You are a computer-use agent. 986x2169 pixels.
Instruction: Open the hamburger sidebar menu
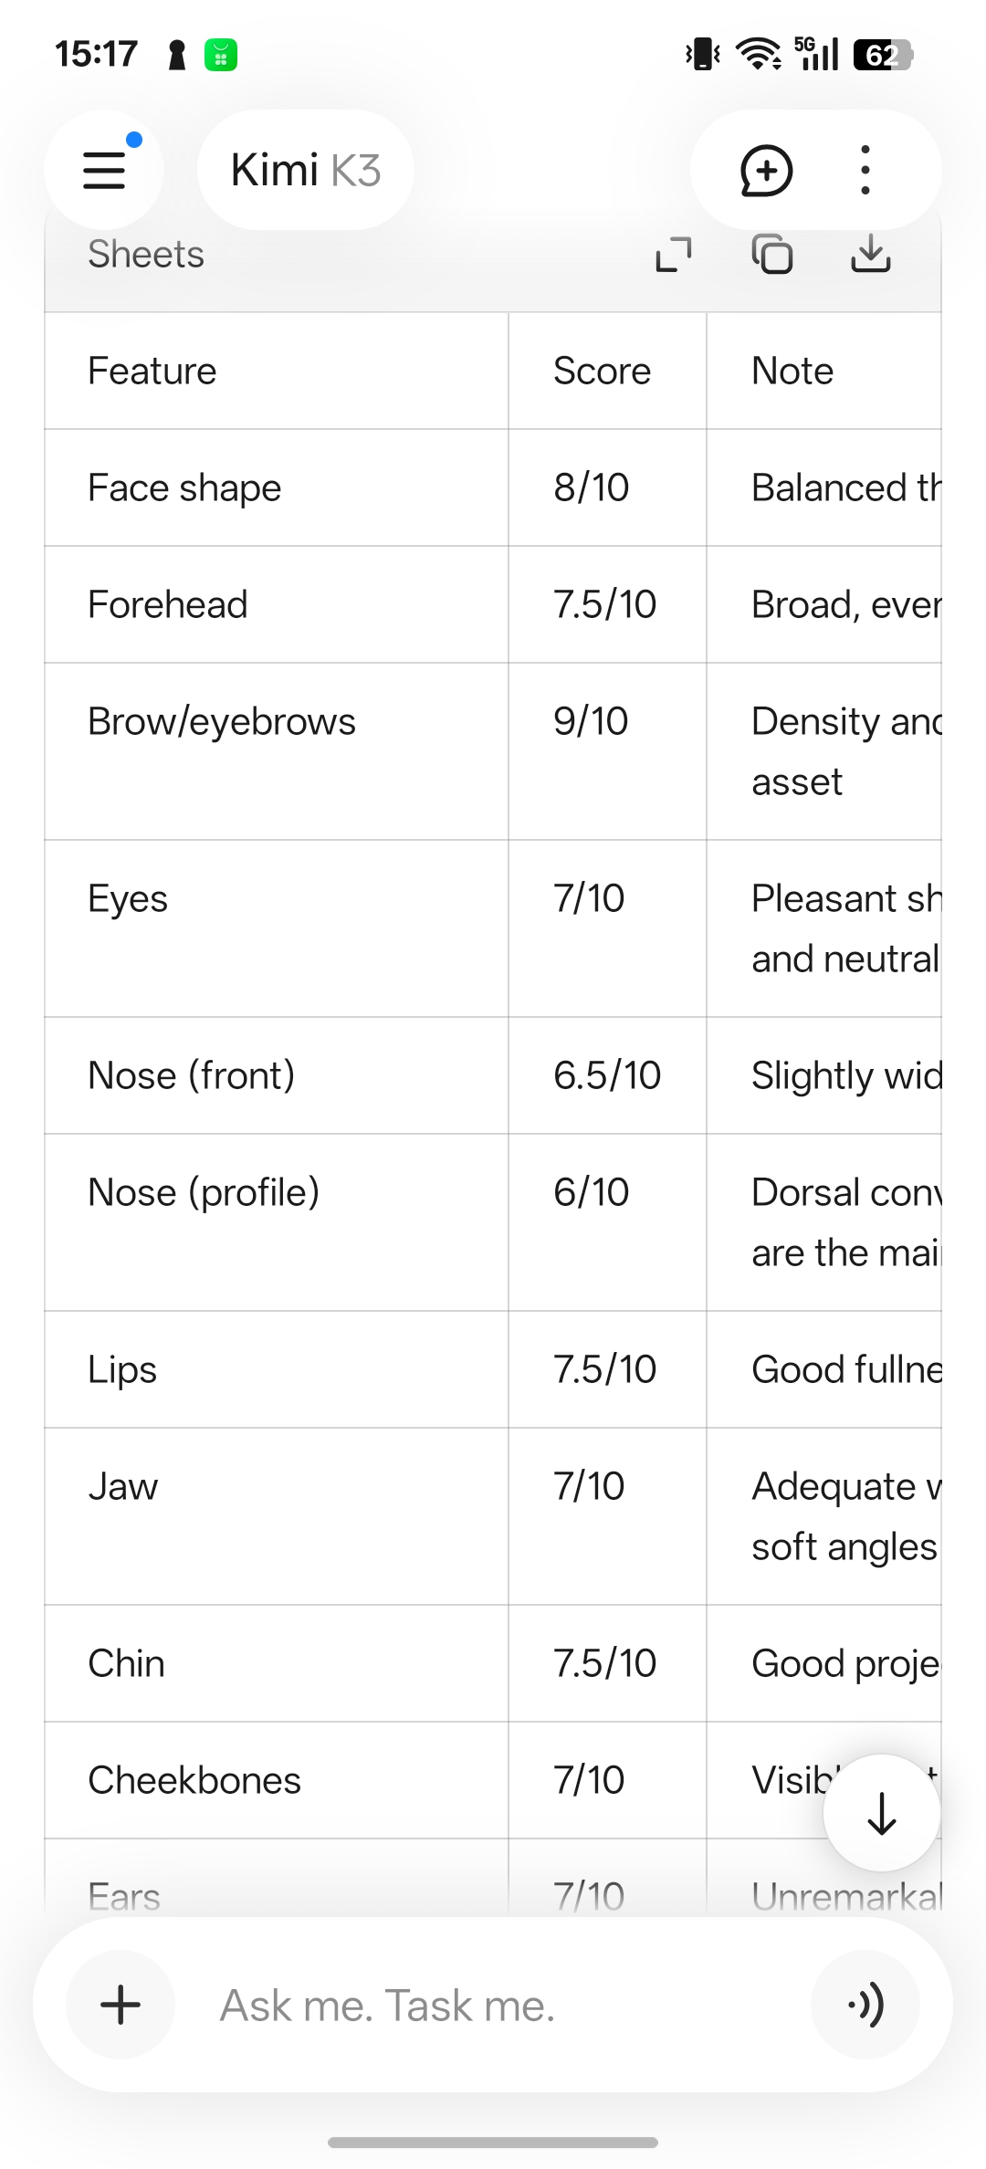[x=104, y=170]
